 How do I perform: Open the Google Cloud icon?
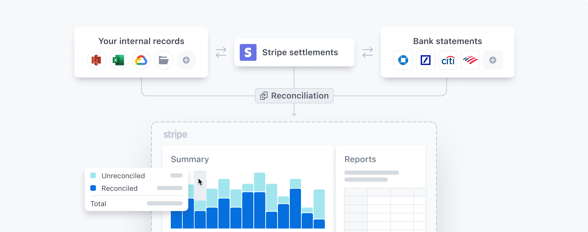point(141,60)
